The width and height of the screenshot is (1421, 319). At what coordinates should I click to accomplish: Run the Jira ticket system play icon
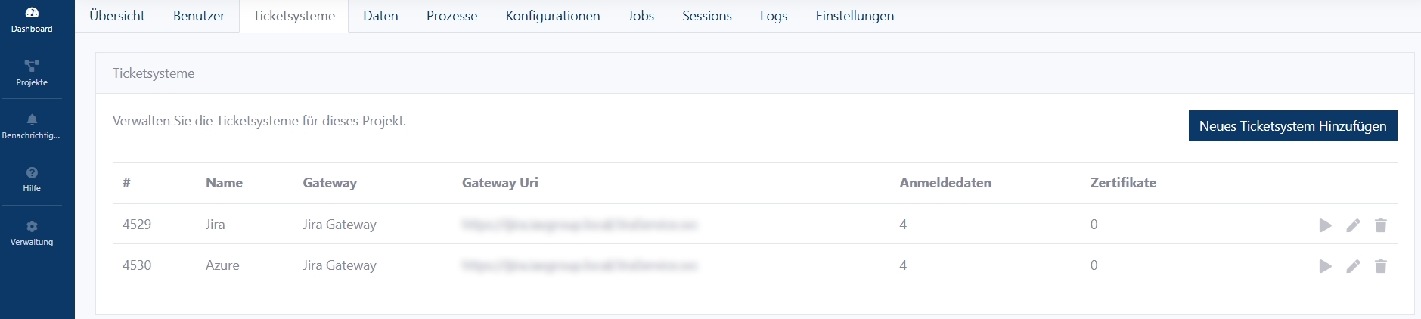[1325, 225]
